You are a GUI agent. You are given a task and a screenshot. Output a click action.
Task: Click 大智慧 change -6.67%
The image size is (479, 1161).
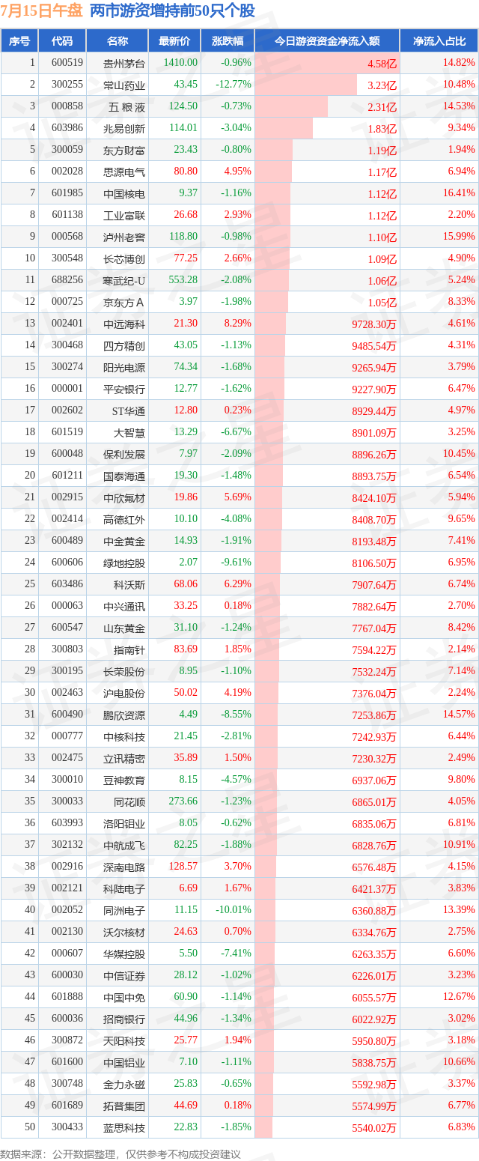coord(237,432)
